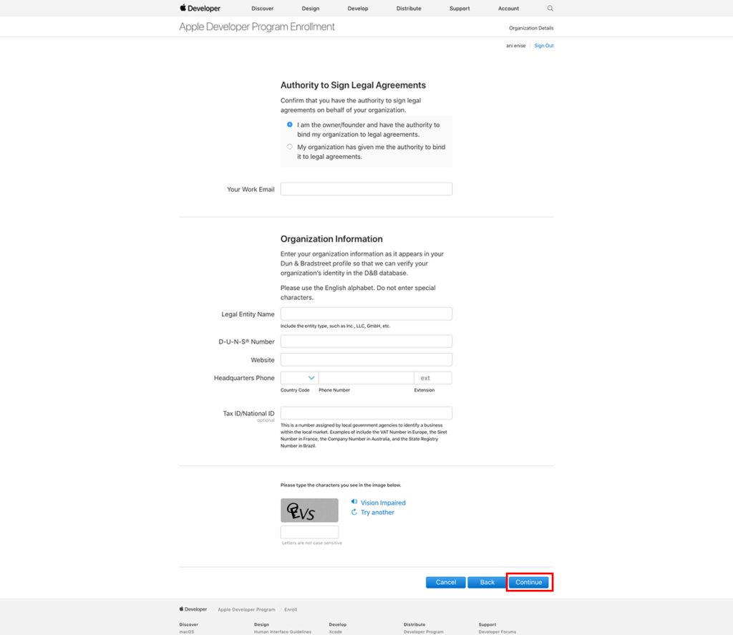Click the Cancel button
Screen dimensions: 733x635
click(445, 582)
